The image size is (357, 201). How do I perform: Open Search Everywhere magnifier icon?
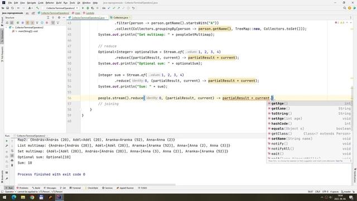click(x=345, y=8)
